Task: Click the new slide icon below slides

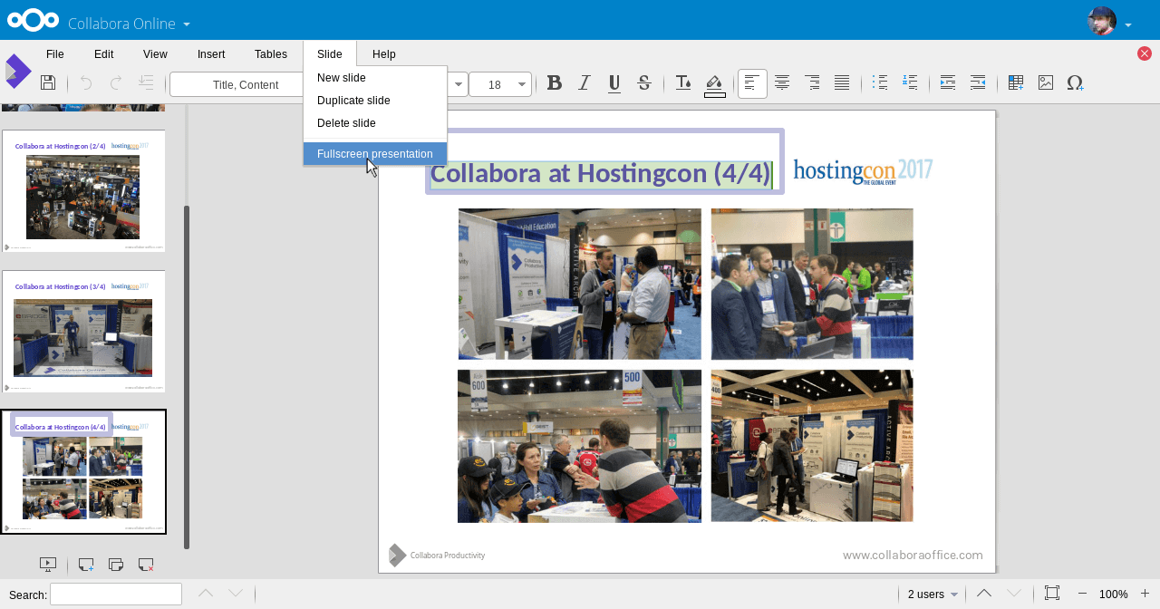Action: click(86, 565)
